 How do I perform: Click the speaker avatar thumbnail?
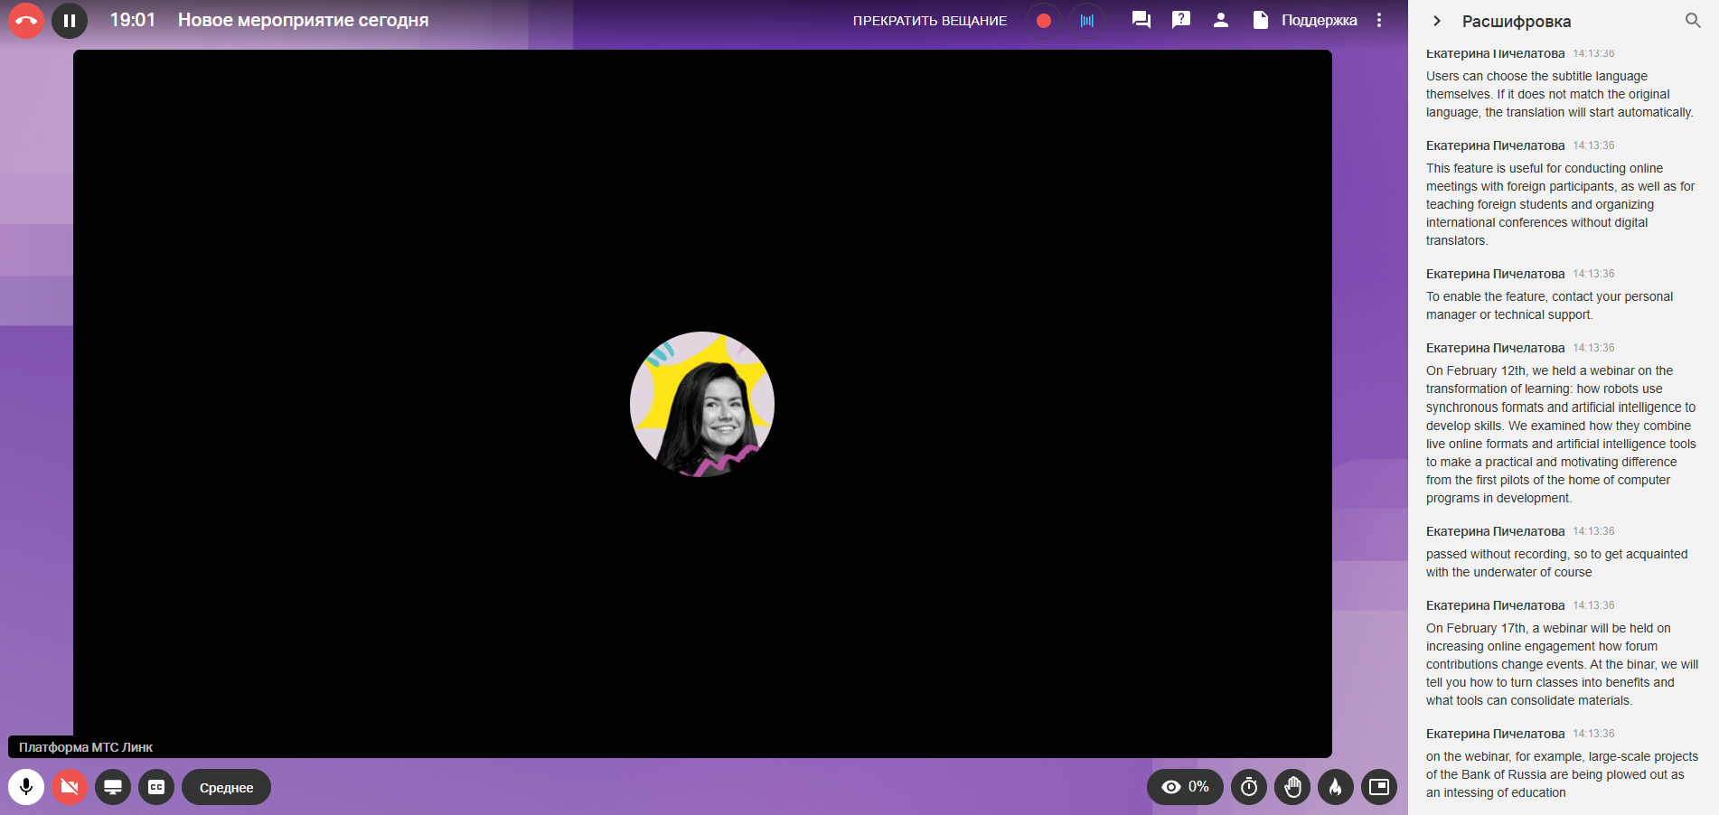(702, 404)
